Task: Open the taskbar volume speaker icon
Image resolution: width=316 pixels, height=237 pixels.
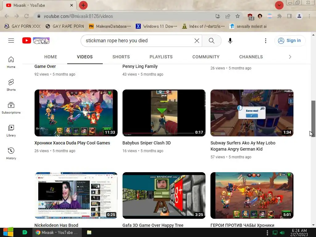Action: point(282,233)
